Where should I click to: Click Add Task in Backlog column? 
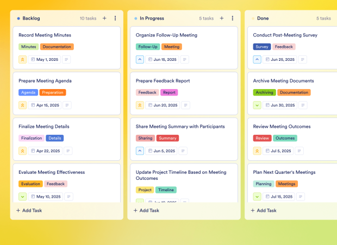click(29, 210)
